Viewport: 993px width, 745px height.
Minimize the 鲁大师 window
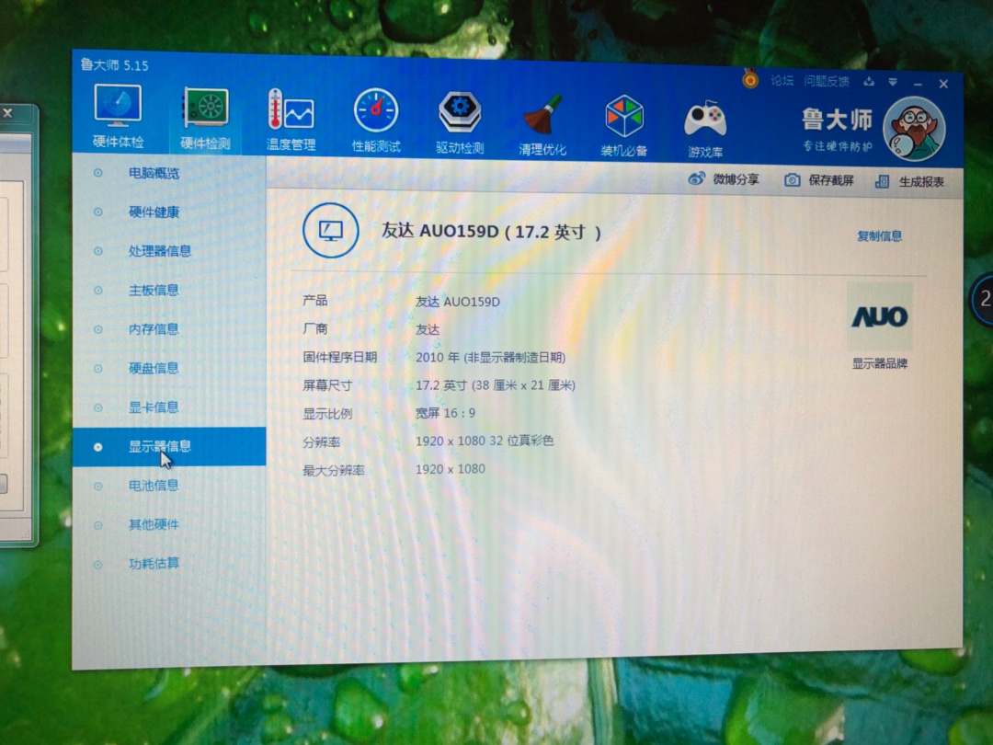click(x=918, y=84)
